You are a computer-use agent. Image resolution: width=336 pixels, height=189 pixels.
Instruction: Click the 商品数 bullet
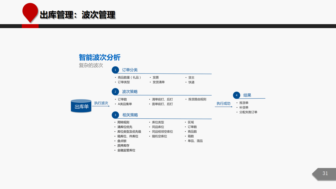(x=192, y=132)
